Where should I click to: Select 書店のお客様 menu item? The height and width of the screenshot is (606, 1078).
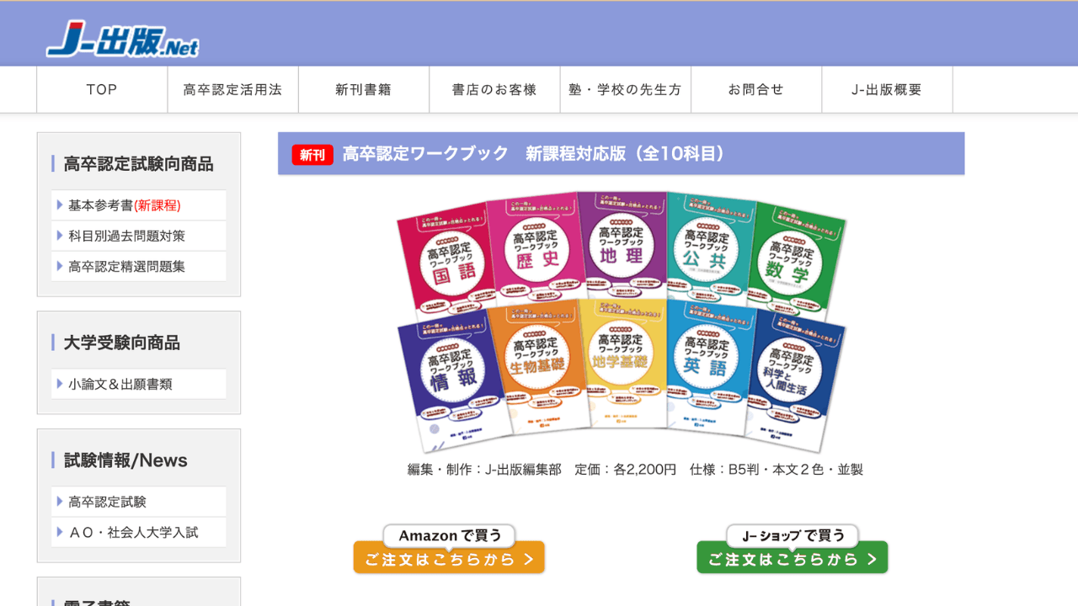(494, 89)
